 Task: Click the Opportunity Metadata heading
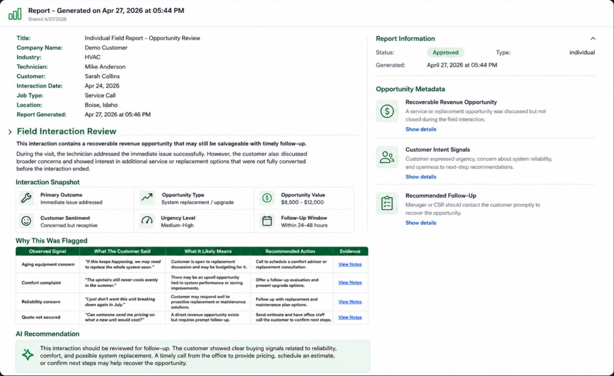point(410,89)
